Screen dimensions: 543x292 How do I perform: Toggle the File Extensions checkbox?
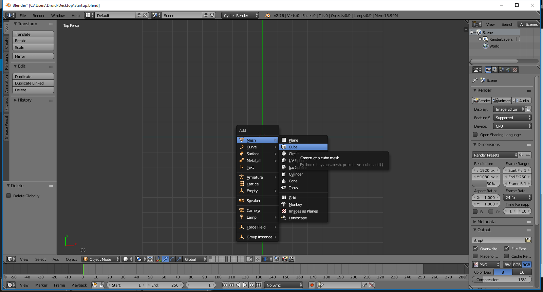pos(506,249)
